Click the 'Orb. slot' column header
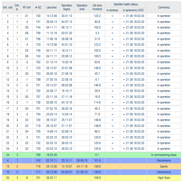The width and height of the screenshot is (184, 183). (x=8, y=7)
